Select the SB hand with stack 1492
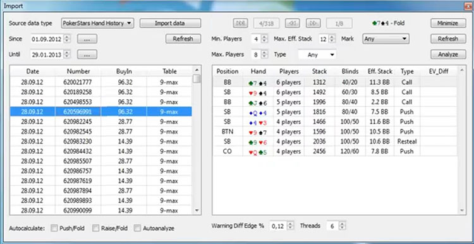474x244 pixels. (x=335, y=92)
